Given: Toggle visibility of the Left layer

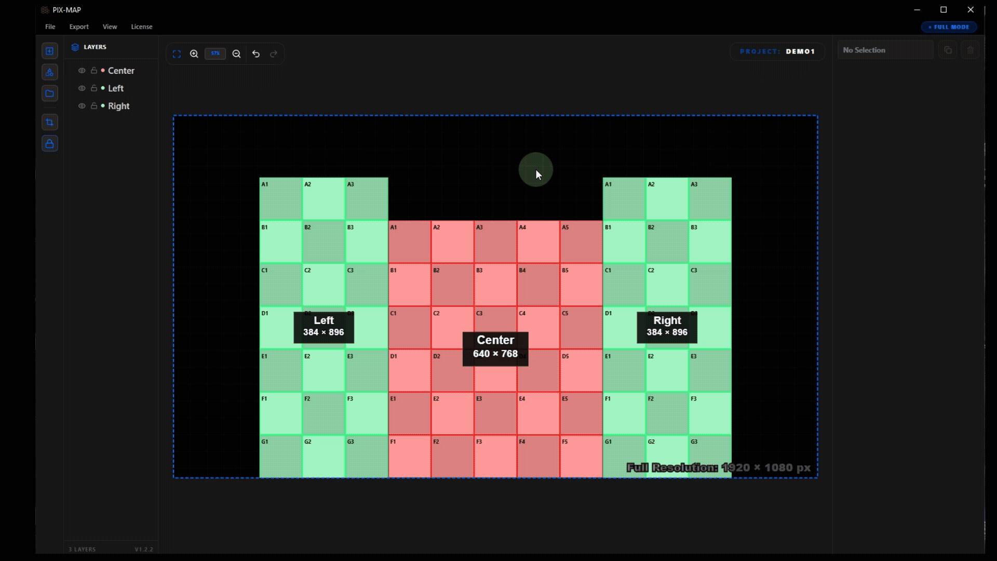Looking at the screenshot, I should point(82,88).
